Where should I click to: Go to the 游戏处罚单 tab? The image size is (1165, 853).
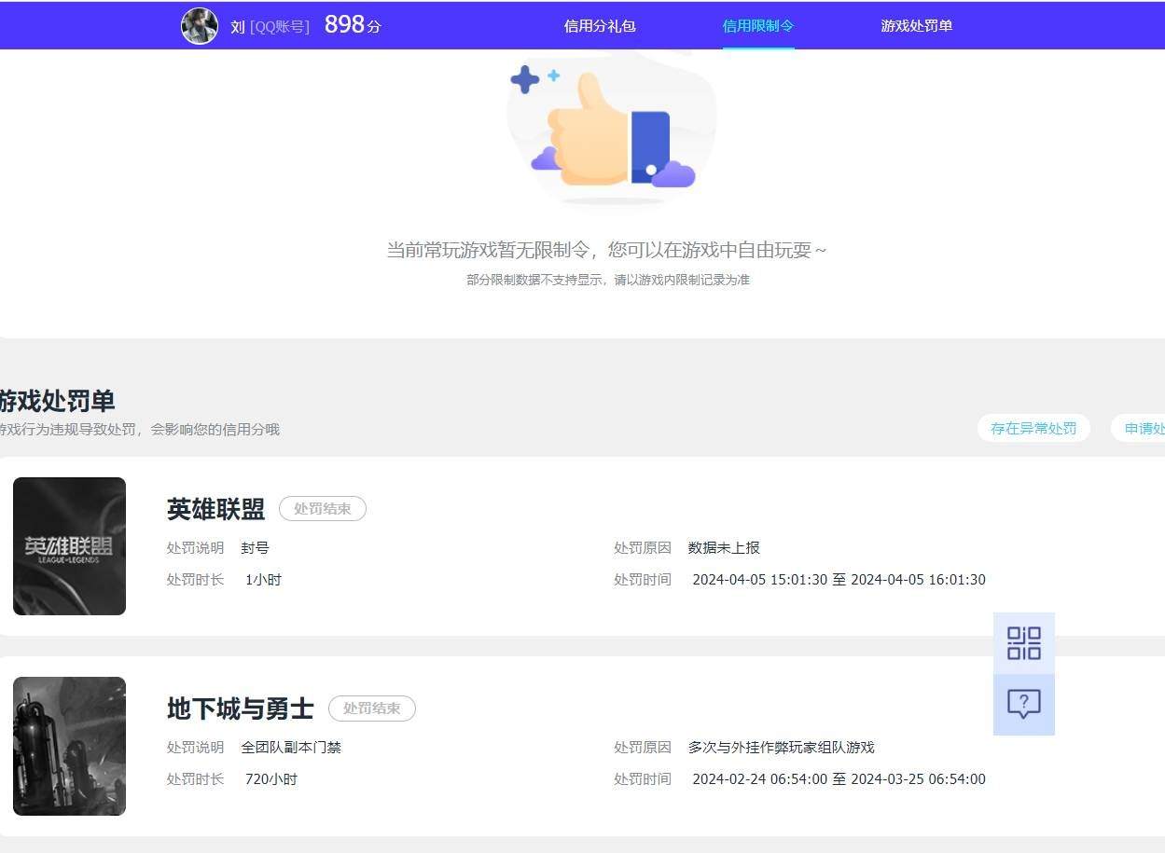point(917,26)
